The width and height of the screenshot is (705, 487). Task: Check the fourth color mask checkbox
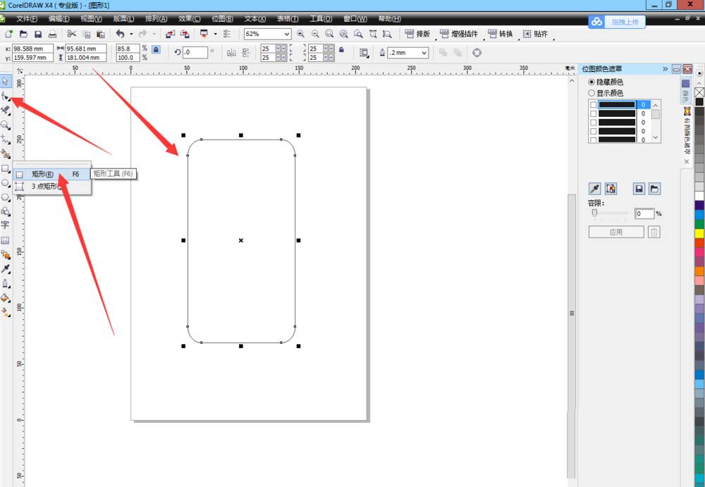point(594,131)
